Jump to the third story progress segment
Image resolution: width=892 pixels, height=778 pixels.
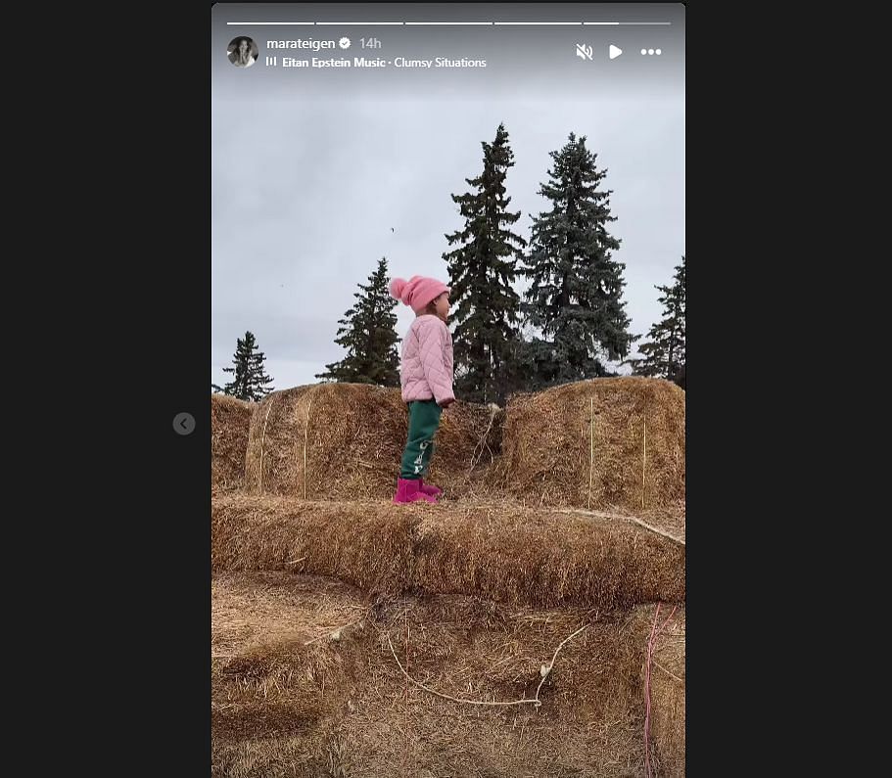pos(448,23)
